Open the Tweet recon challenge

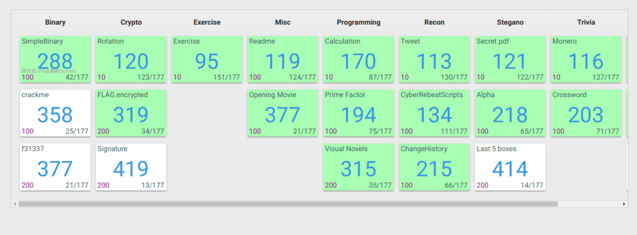tap(435, 59)
